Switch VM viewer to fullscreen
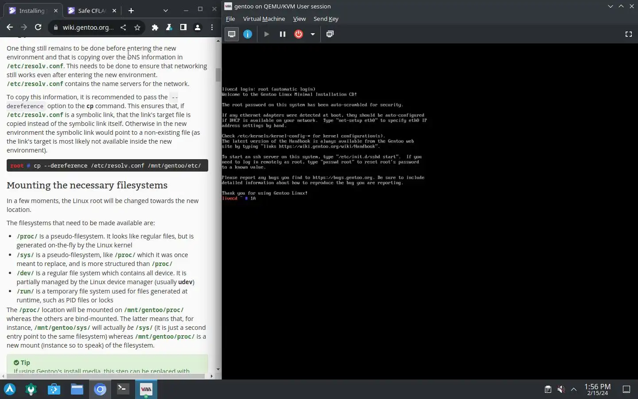 [628, 34]
